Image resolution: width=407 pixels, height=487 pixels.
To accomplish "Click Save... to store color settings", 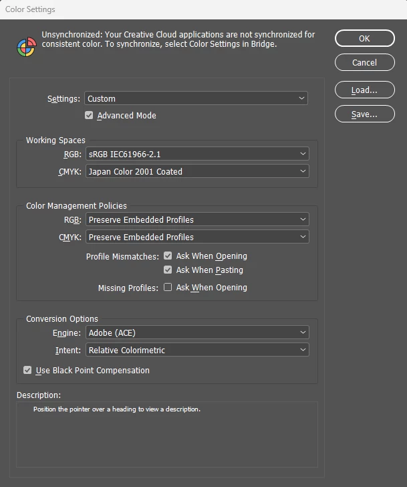I will (364, 114).
